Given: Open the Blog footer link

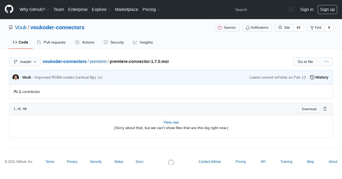Looking at the screenshot, I should click(x=310, y=162).
